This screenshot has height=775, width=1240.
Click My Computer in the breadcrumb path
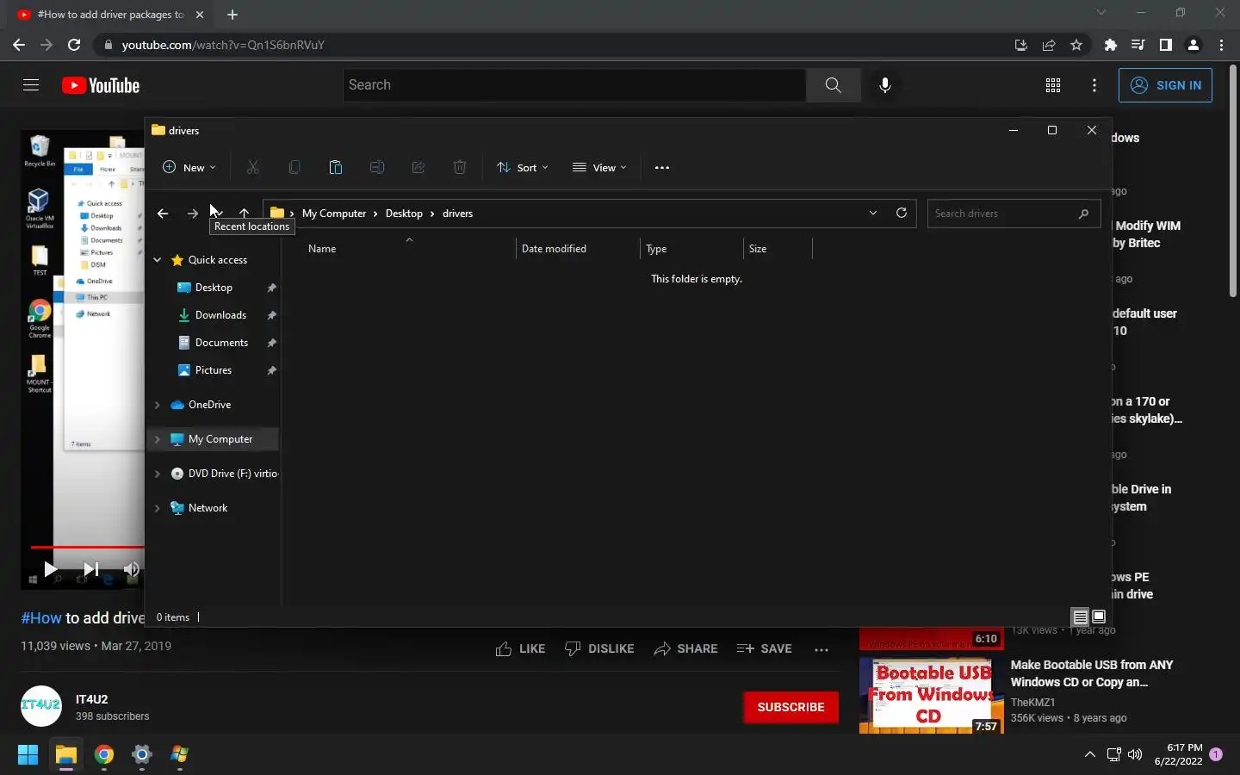pos(334,214)
